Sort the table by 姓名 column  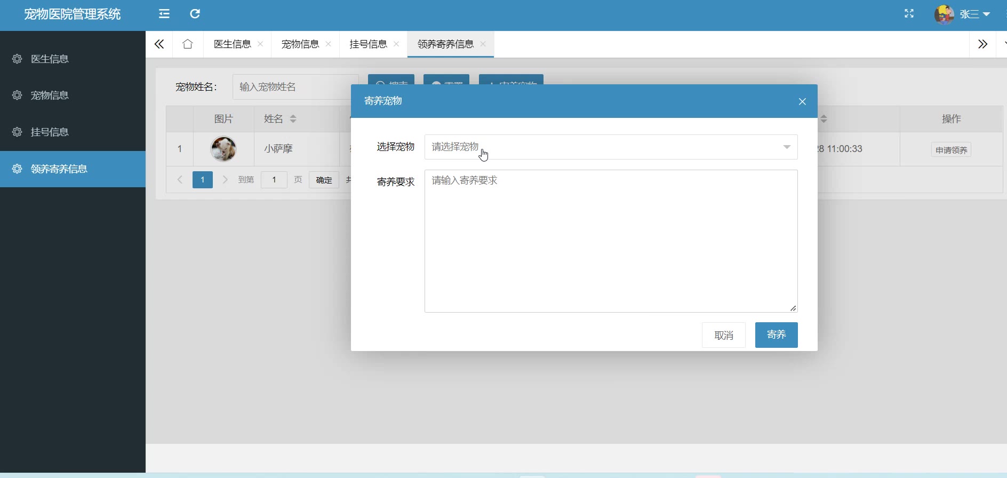tap(293, 119)
